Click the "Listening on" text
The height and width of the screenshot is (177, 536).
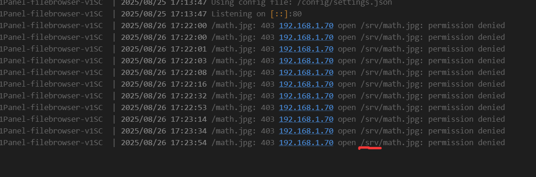[239, 14]
